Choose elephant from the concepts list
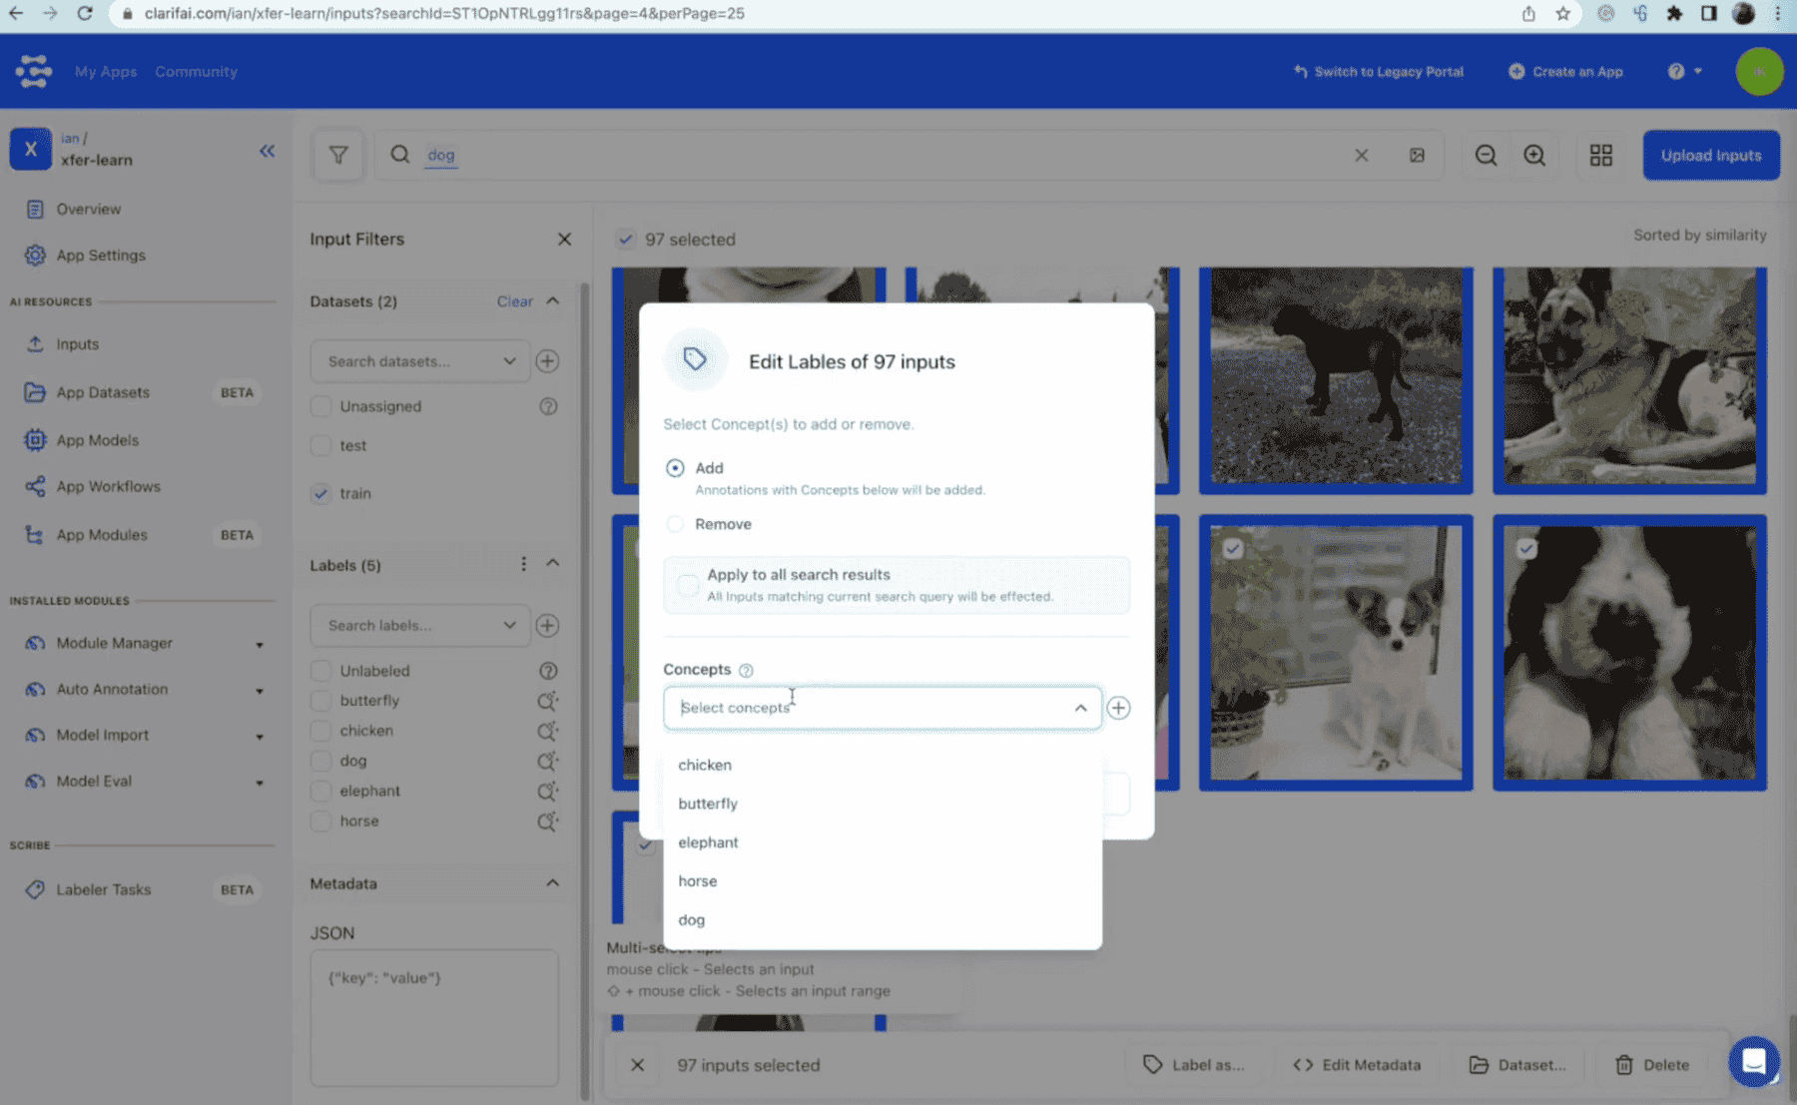This screenshot has height=1105, width=1797. 708,842
